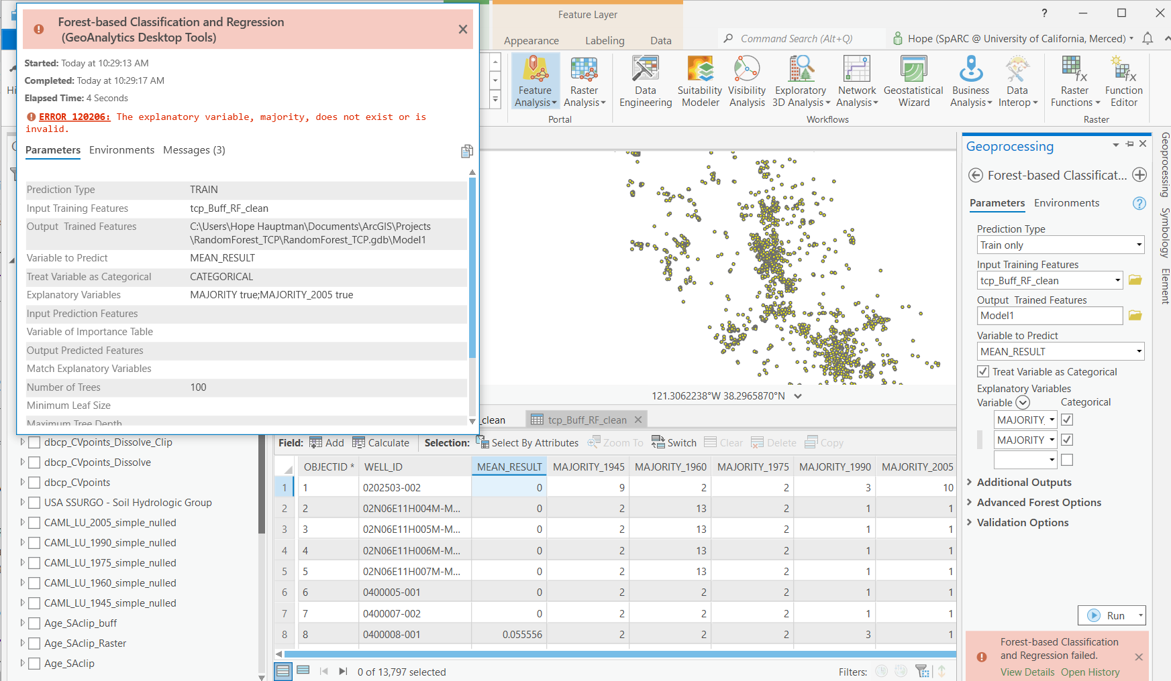The height and width of the screenshot is (681, 1171).
Task: Toggle the CAML_LU_2005_simple_nulled layer checkbox
Action: (34, 523)
